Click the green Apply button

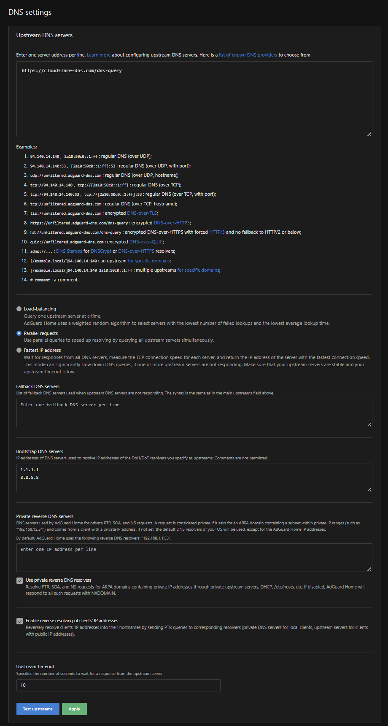click(x=74, y=709)
